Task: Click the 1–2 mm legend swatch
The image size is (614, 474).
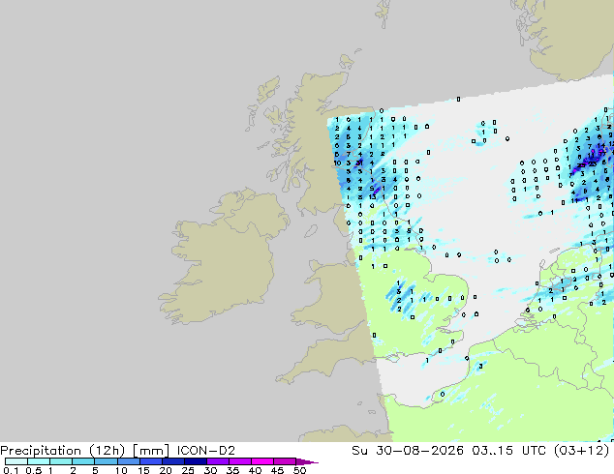Action: (x=61, y=461)
